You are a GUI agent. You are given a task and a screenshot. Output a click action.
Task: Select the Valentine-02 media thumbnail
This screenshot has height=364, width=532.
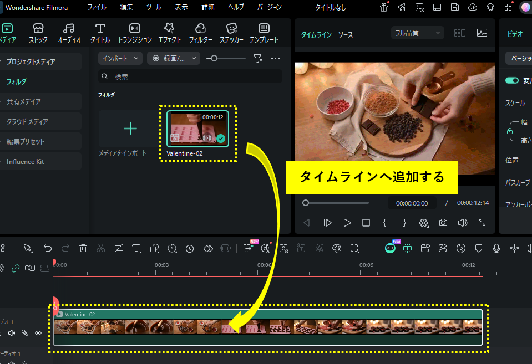pyautogui.click(x=197, y=129)
